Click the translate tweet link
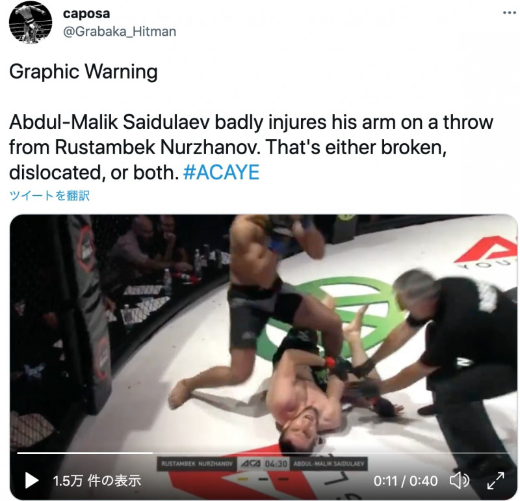 pyautogui.click(x=49, y=196)
